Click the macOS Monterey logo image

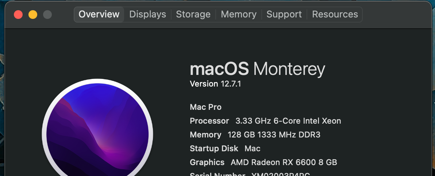(97, 134)
